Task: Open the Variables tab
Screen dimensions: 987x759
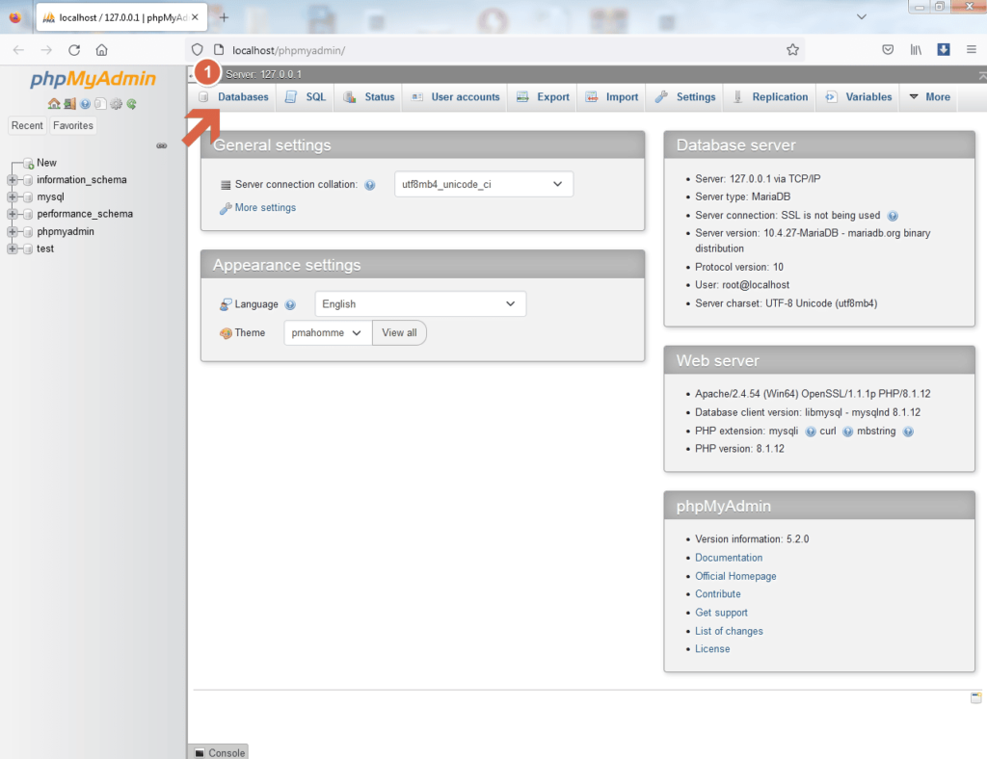Action: (x=859, y=97)
